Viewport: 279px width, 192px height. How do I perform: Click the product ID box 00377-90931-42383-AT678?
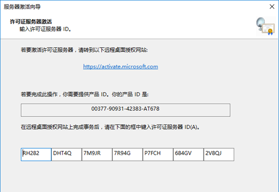pyautogui.click(x=125, y=110)
